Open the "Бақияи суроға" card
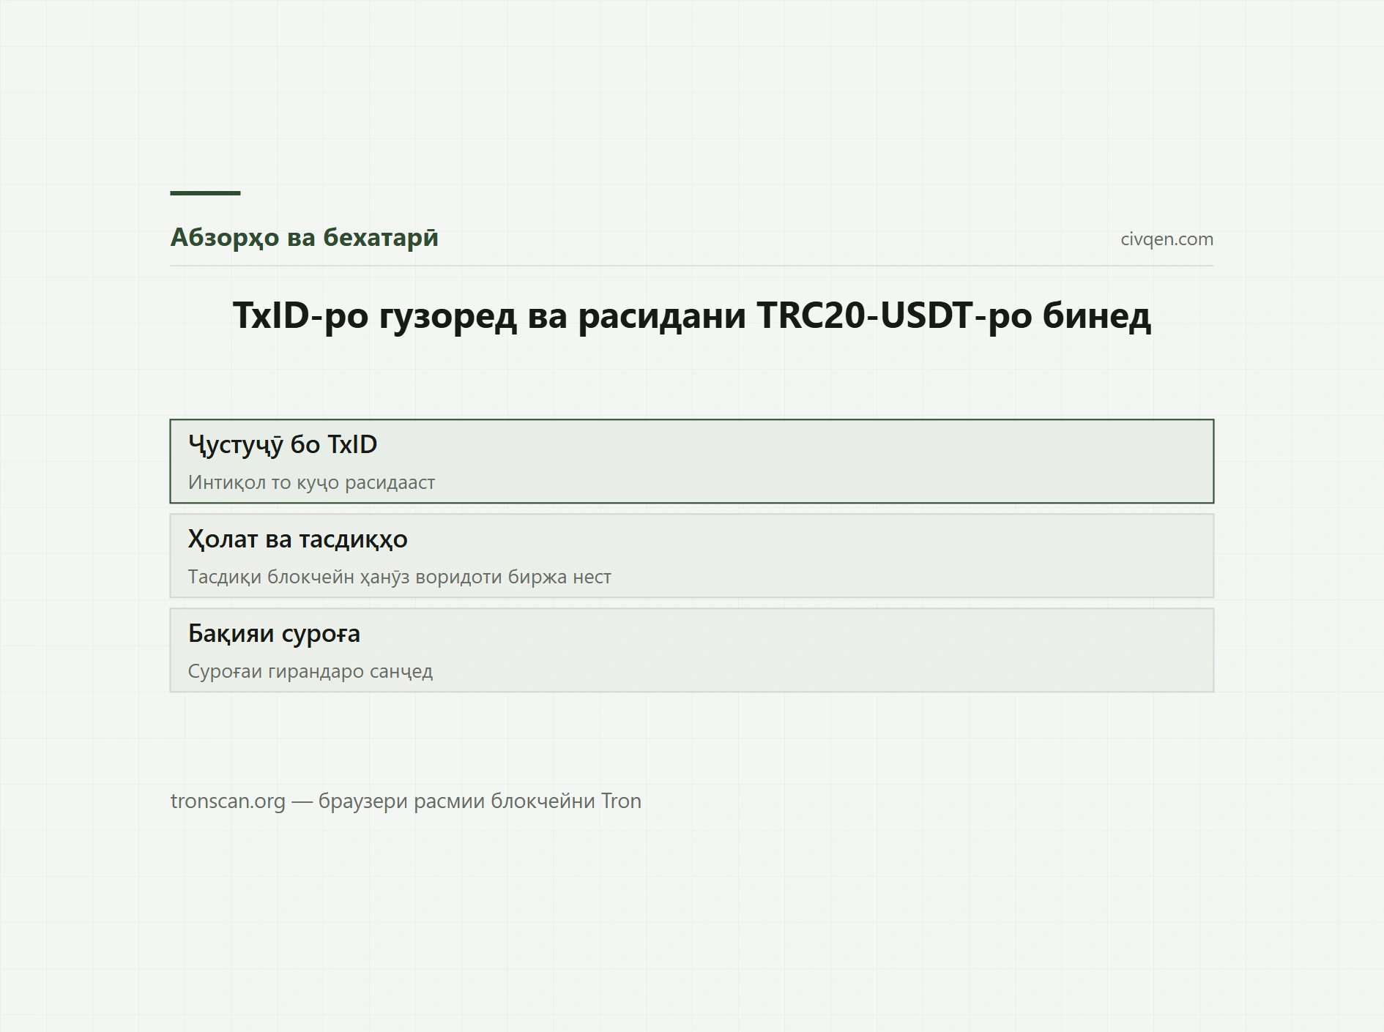This screenshot has width=1384, height=1032. 691,650
